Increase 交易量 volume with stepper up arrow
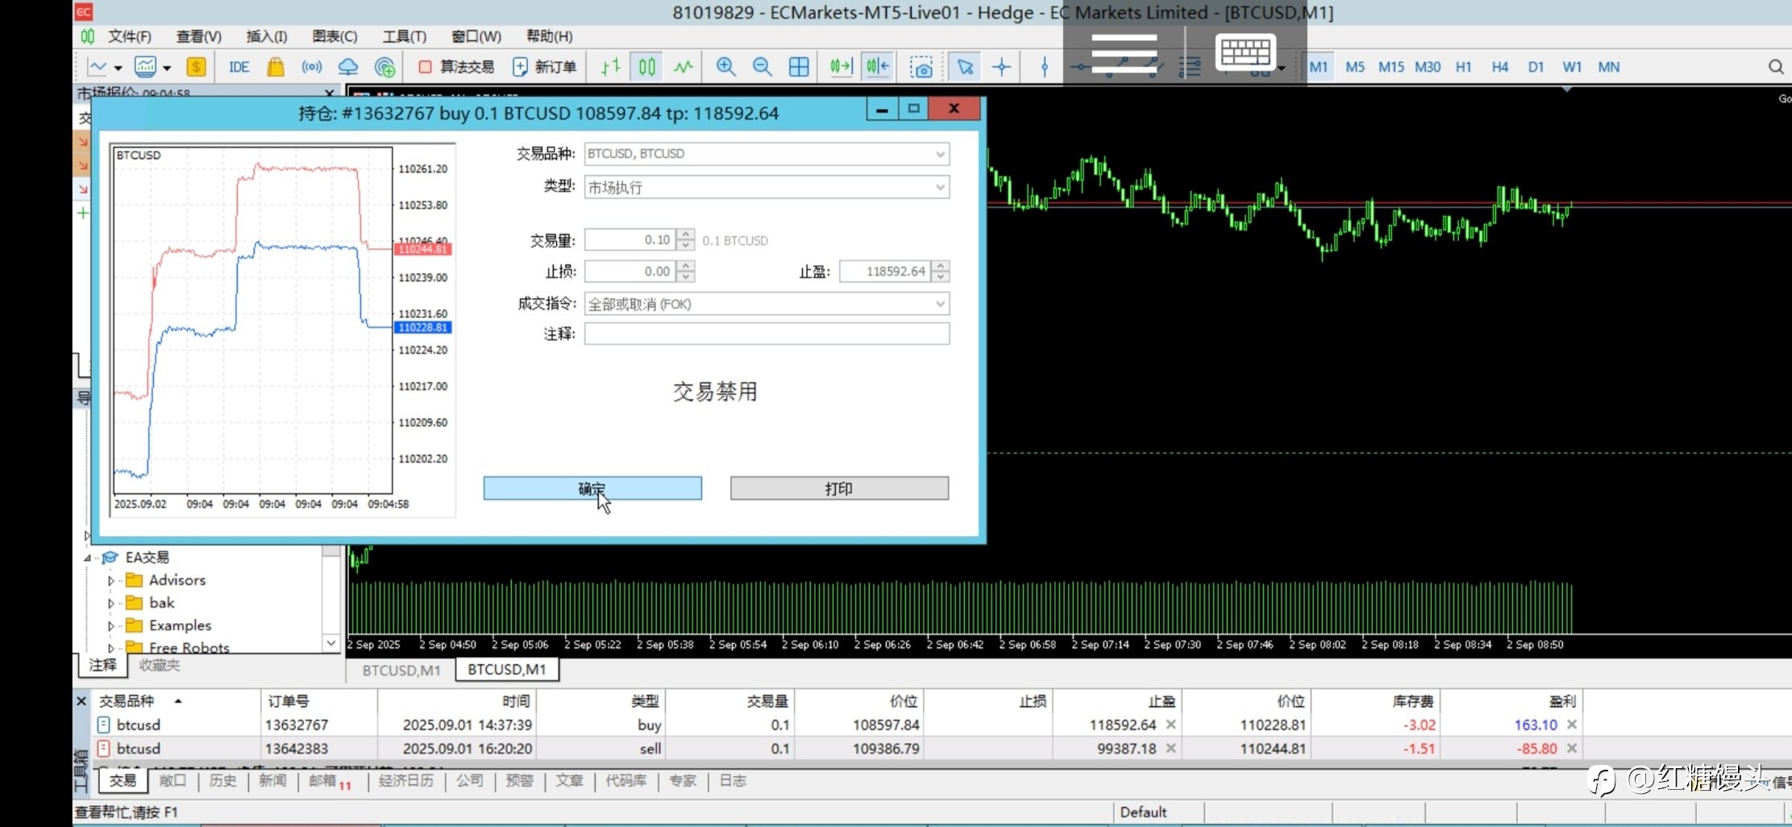Screen dimensions: 1792x827 686,235
